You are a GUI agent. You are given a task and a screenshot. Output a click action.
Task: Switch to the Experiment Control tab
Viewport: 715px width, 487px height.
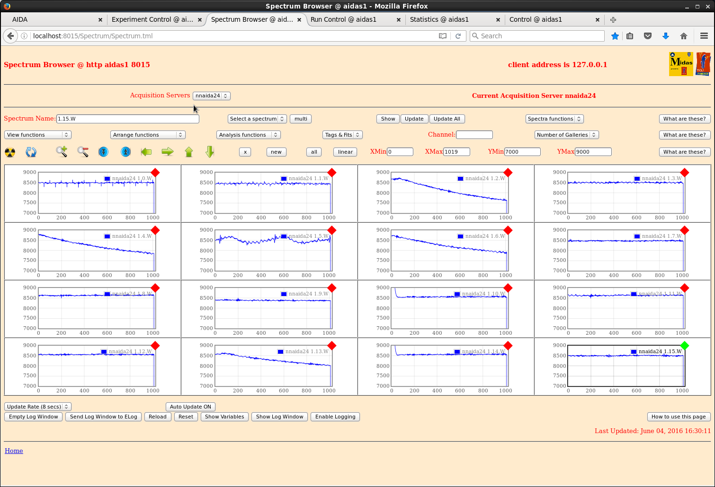tap(155, 19)
